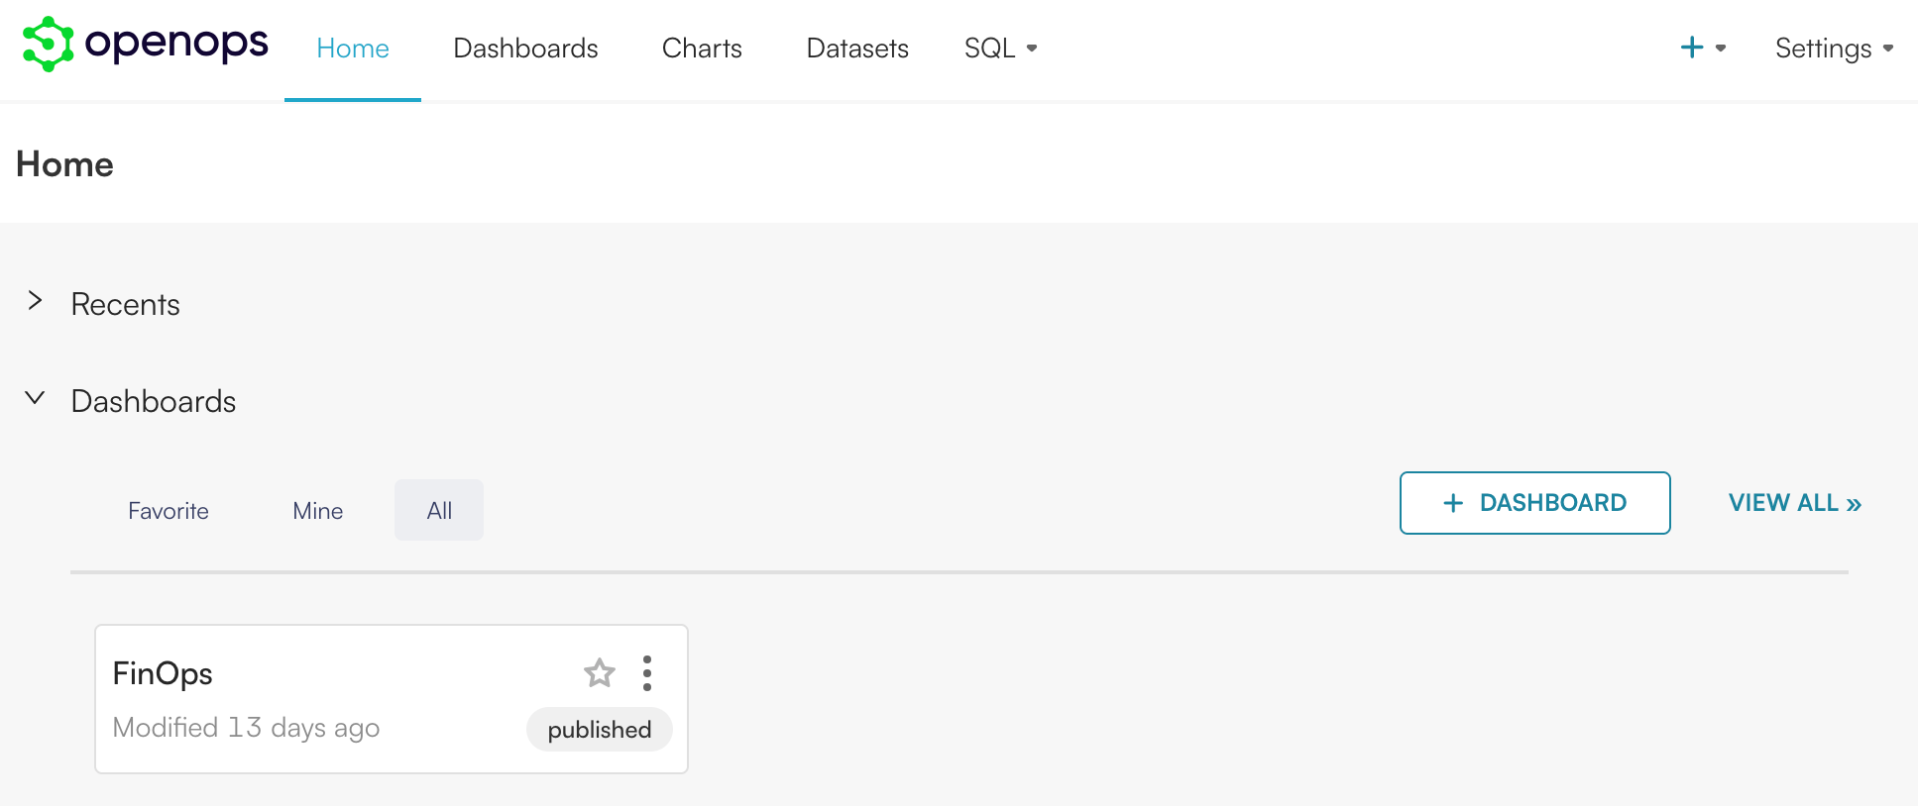Open the Settings menu
The height and width of the screenshot is (806, 1918).
tap(1833, 48)
